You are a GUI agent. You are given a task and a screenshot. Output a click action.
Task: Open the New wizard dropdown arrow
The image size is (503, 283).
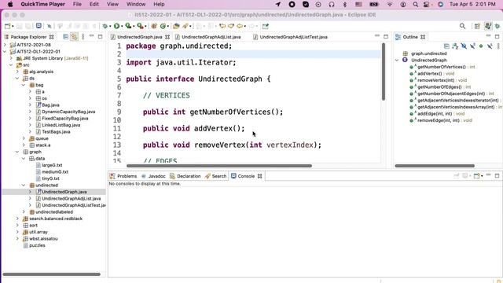(13, 26)
